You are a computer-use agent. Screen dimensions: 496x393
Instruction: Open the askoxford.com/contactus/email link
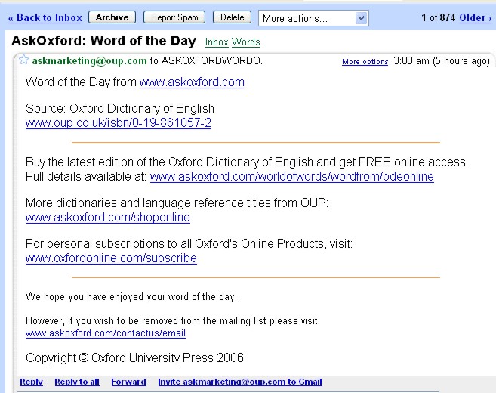106,333
